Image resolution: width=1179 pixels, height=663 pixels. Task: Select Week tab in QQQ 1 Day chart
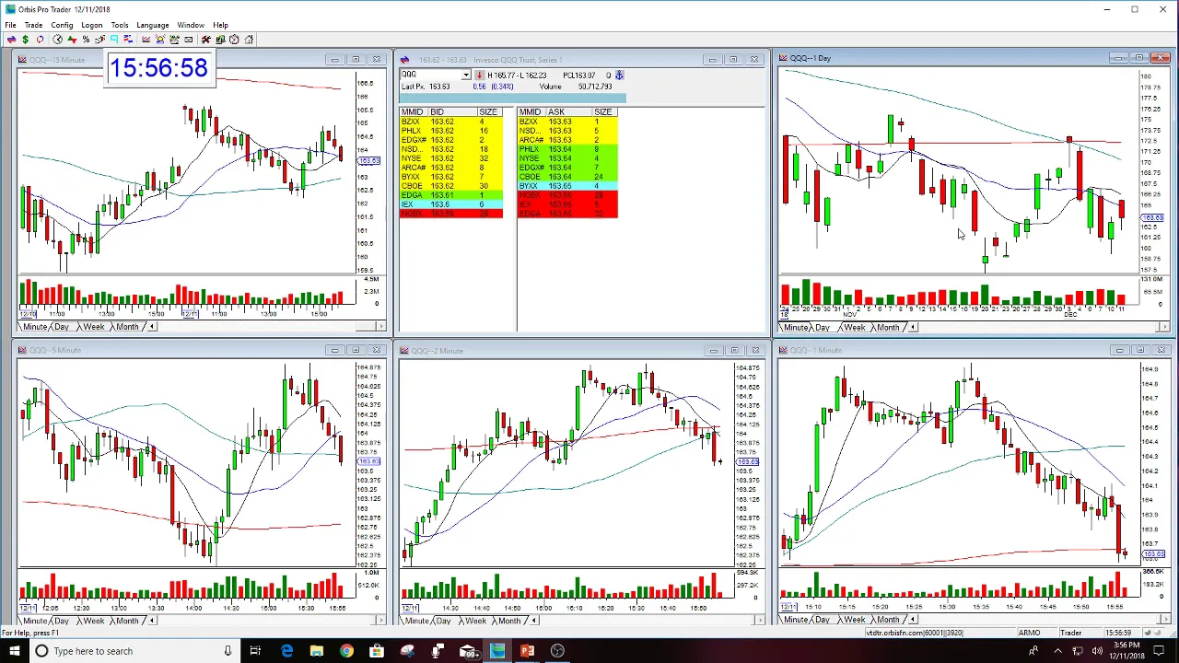click(854, 328)
